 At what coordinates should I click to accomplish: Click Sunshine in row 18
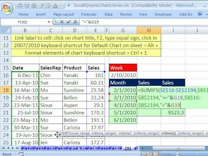(75, 90)
